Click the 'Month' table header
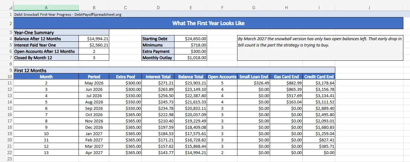This screenshot has height=162, width=410. coord(46,77)
